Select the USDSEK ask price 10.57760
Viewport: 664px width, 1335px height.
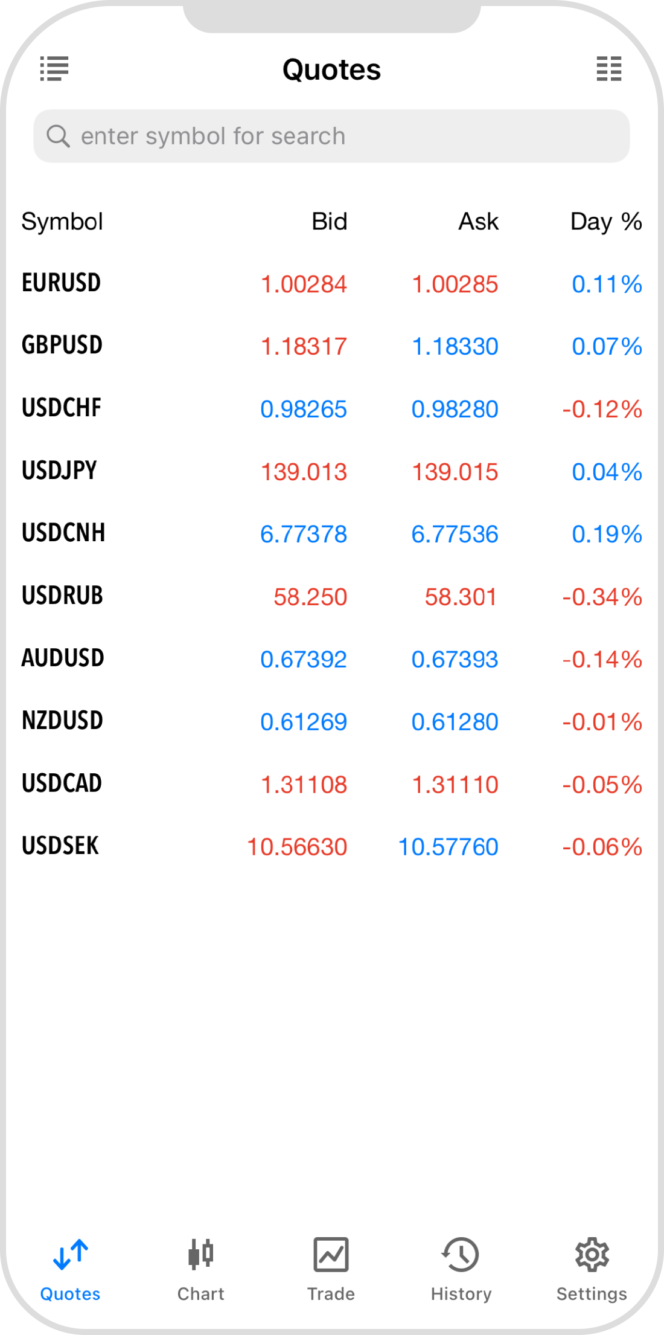tap(448, 847)
